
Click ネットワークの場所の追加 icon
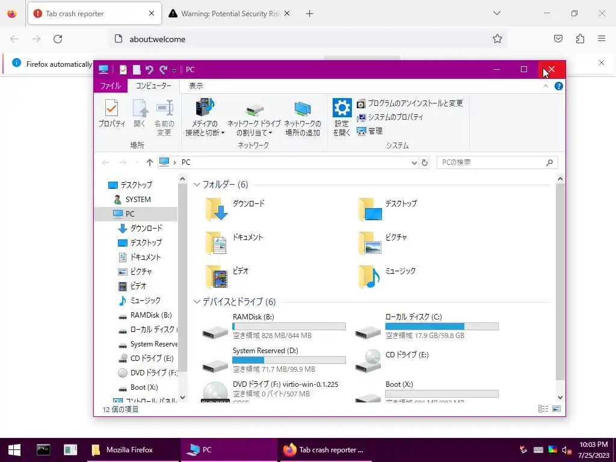(x=303, y=118)
